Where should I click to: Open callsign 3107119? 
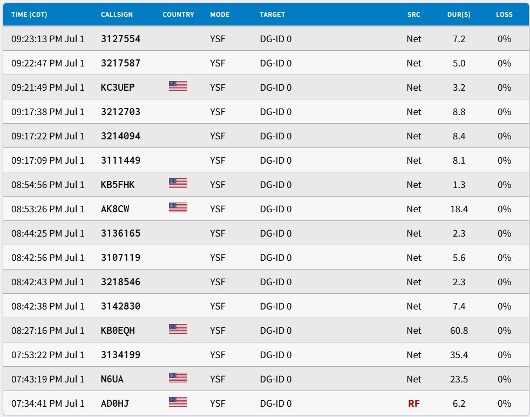point(121,258)
